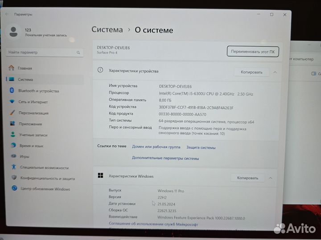Image resolution: width=321 pixels, height=240 pixels.
Task: Click the back arrow in Settings
Action: tap(7, 14)
